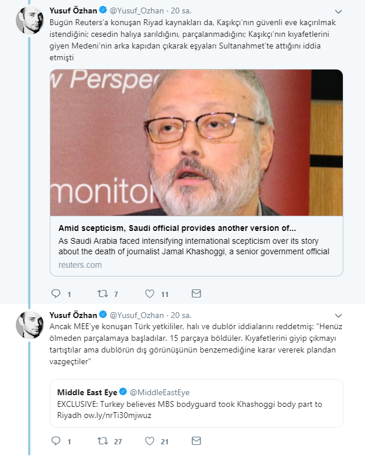Share second tweet by direct message
This screenshot has height=456, width=365.
(x=197, y=440)
